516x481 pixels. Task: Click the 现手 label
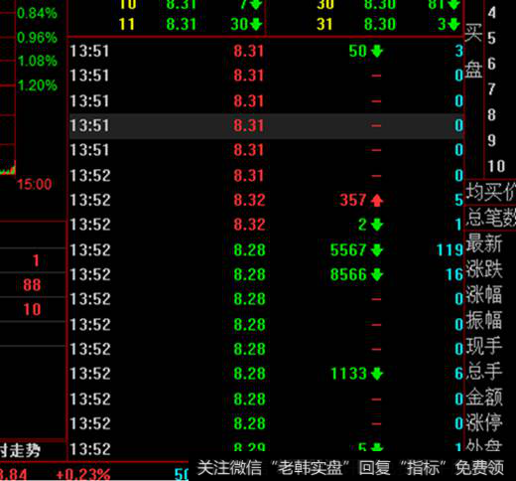point(484,346)
